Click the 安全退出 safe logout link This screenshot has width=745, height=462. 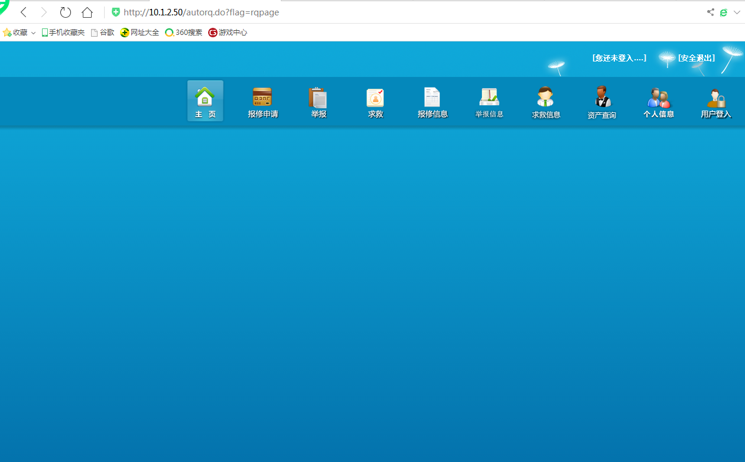tap(697, 58)
